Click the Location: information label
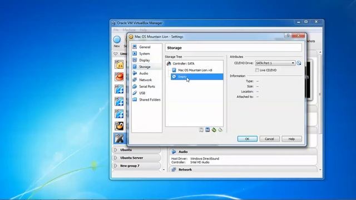Screen dimensions: 356x200 click(247, 91)
